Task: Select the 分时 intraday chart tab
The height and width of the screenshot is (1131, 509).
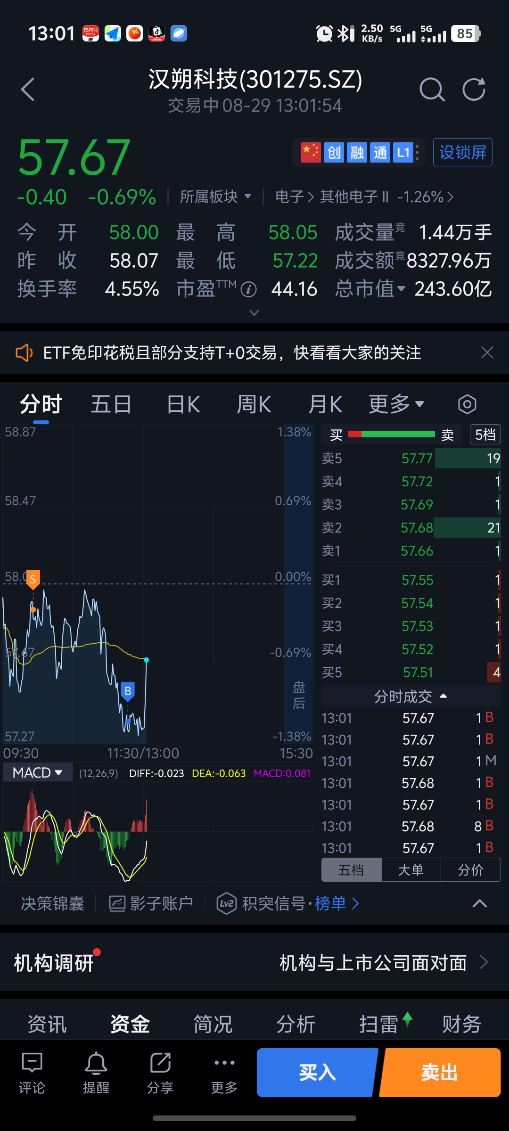Action: [41, 404]
